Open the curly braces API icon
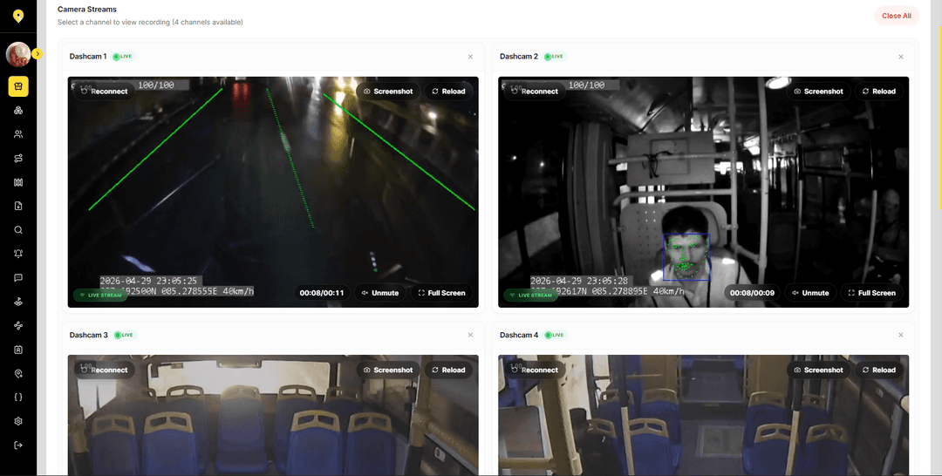Image resolution: width=942 pixels, height=476 pixels. [x=18, y=398]
